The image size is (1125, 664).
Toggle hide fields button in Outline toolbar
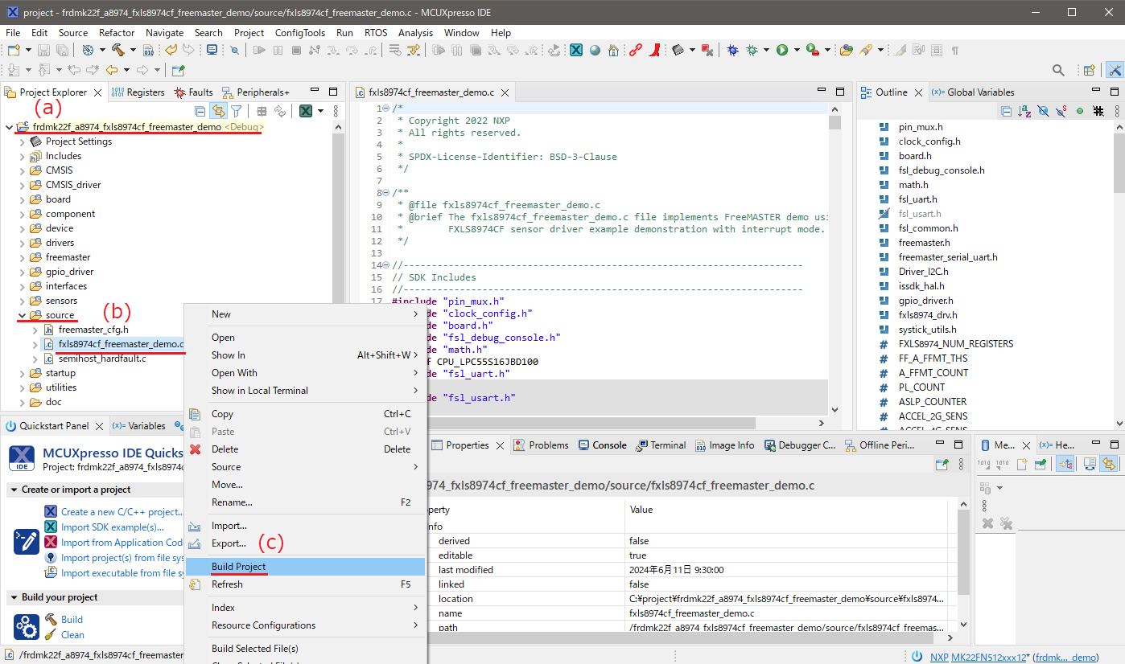coord(1043,111)
